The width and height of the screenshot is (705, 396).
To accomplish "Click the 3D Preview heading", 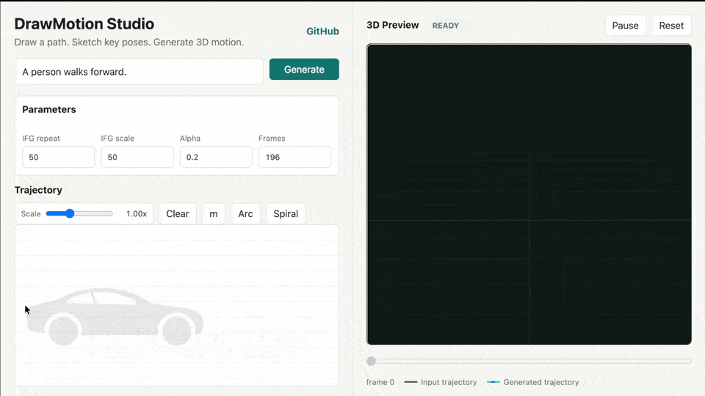I will [x=392, y=25].
